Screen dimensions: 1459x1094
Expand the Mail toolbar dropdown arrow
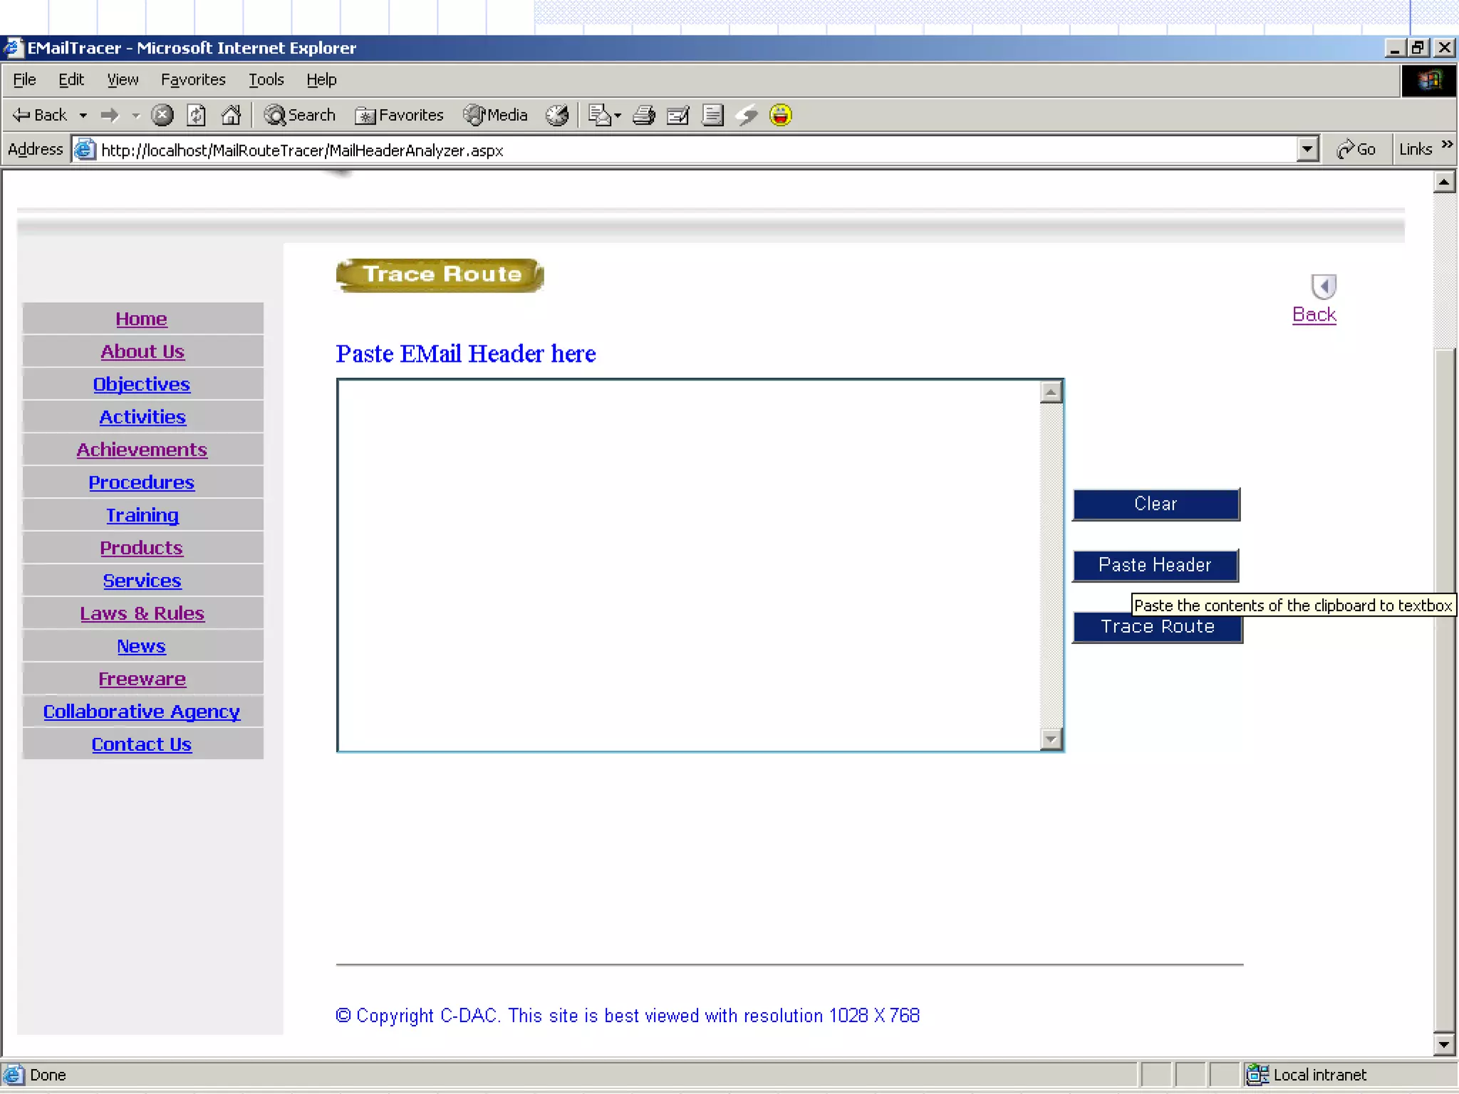[x=618, y=115]
